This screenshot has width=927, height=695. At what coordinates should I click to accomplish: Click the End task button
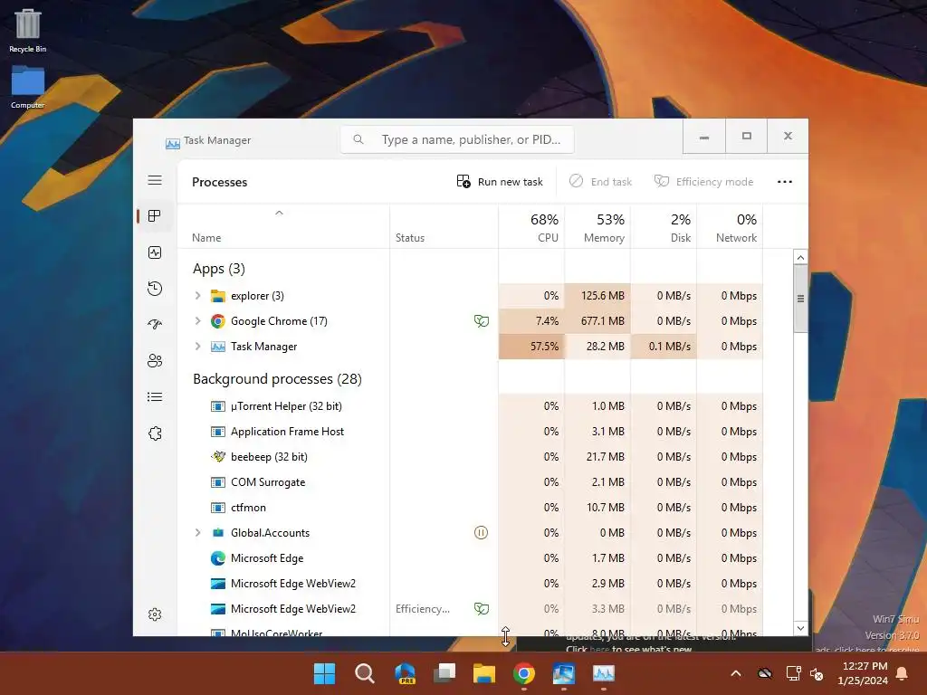pos(601,181)
